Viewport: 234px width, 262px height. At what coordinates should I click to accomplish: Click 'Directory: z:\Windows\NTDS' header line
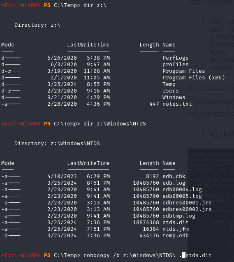57,144
